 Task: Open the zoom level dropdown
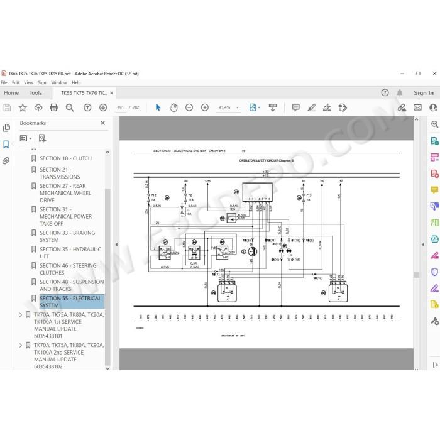[238, 107]
